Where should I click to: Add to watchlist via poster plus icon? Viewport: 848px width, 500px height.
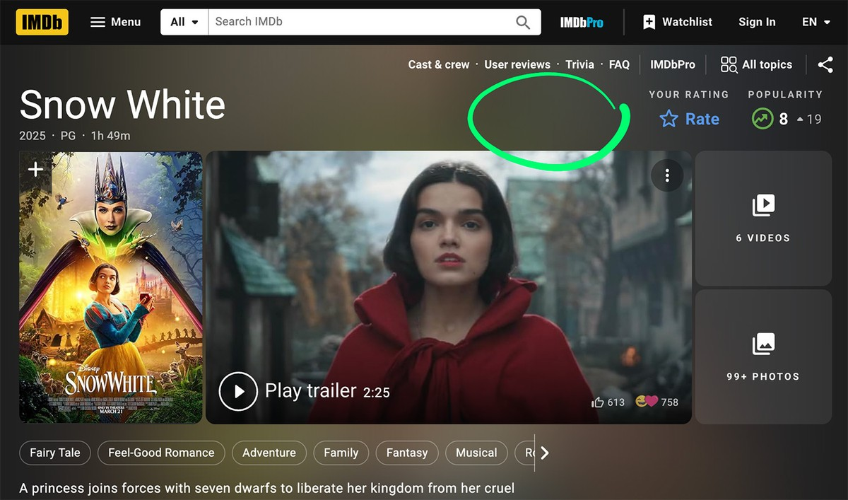(35, 169)
